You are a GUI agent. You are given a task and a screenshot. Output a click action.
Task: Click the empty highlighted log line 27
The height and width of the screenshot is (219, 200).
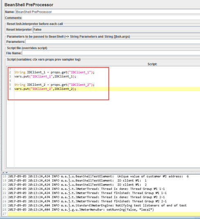pos(104,214)
